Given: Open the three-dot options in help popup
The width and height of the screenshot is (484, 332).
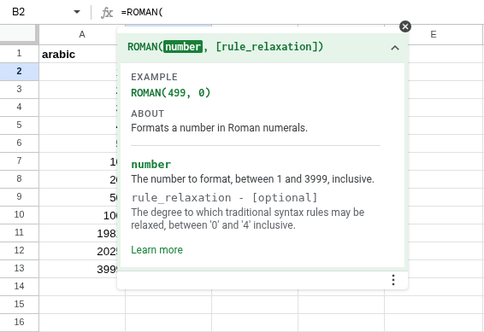Looking at the screenshot, I should pos(393,280).
